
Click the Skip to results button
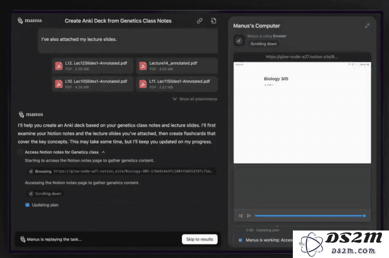(200, 239)
